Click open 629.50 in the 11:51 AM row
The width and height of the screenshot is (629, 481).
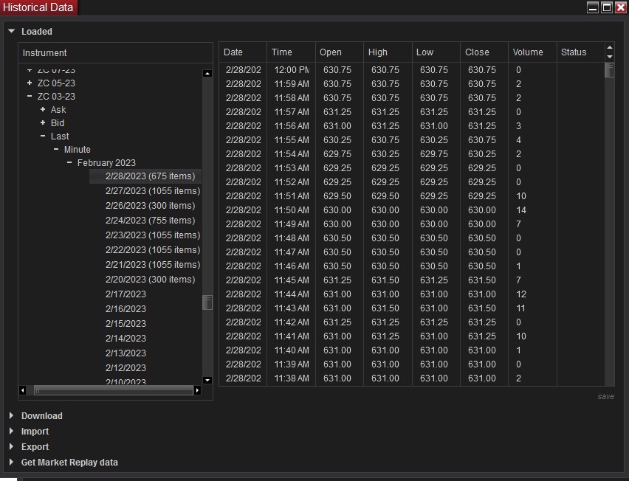tap(337, 196)
